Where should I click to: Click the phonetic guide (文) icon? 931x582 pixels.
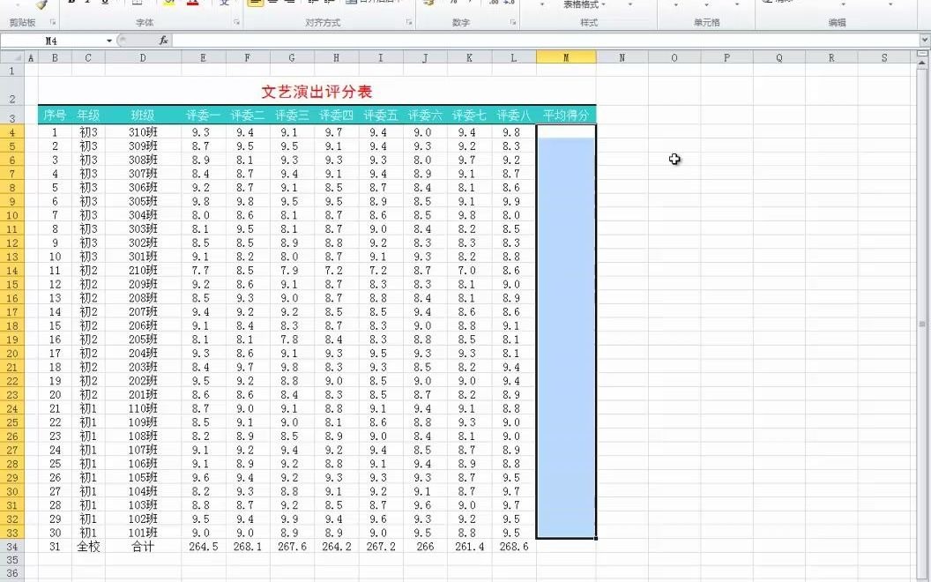click(226, 4)
